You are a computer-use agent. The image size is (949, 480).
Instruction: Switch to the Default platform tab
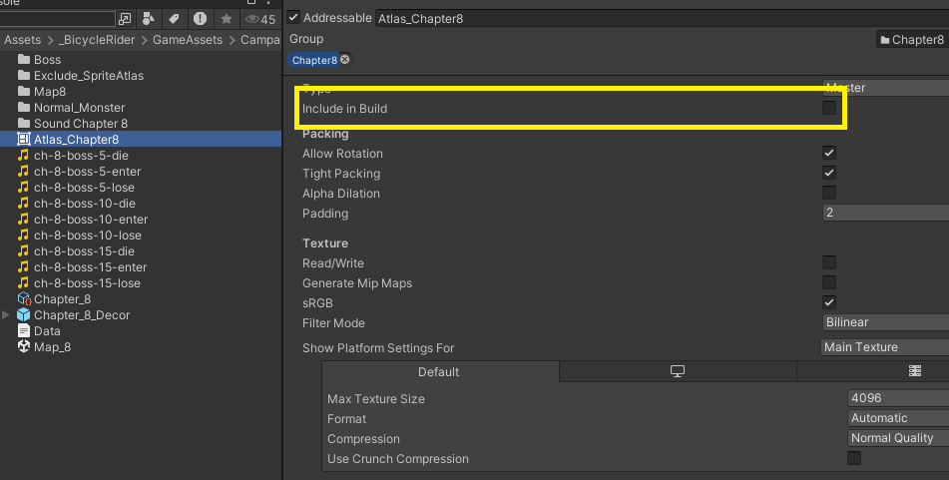[x=440, y=371]
